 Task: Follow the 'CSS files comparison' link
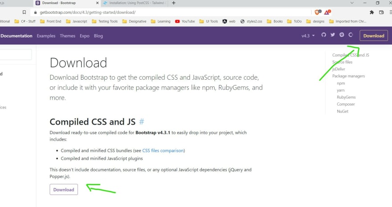(163, 150)
